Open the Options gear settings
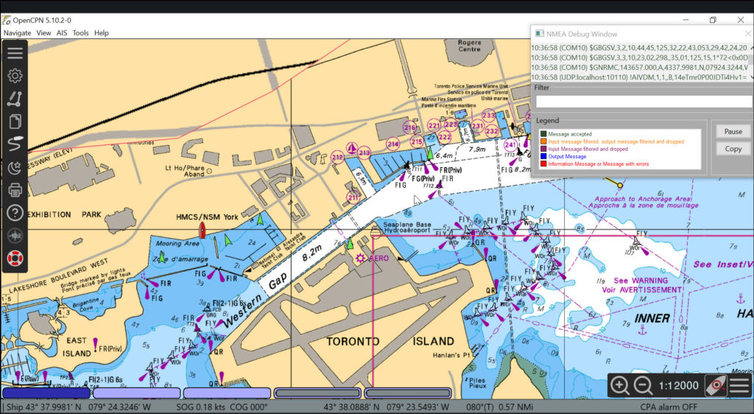Viewport: 754px width, 414px height. point(15,76)
